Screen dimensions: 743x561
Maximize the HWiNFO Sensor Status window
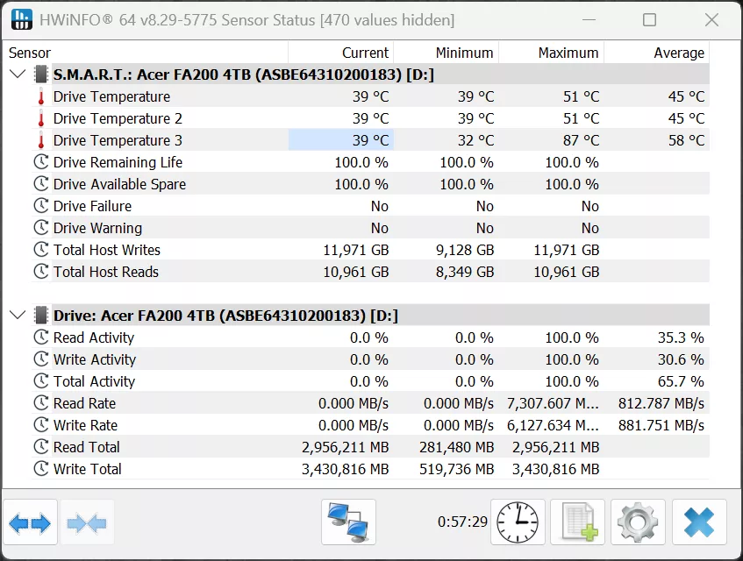coord(649,20)
